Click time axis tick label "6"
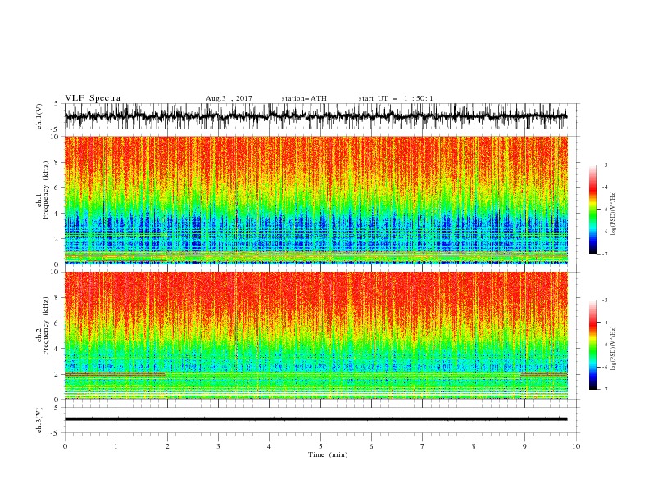 click(371, 446)
